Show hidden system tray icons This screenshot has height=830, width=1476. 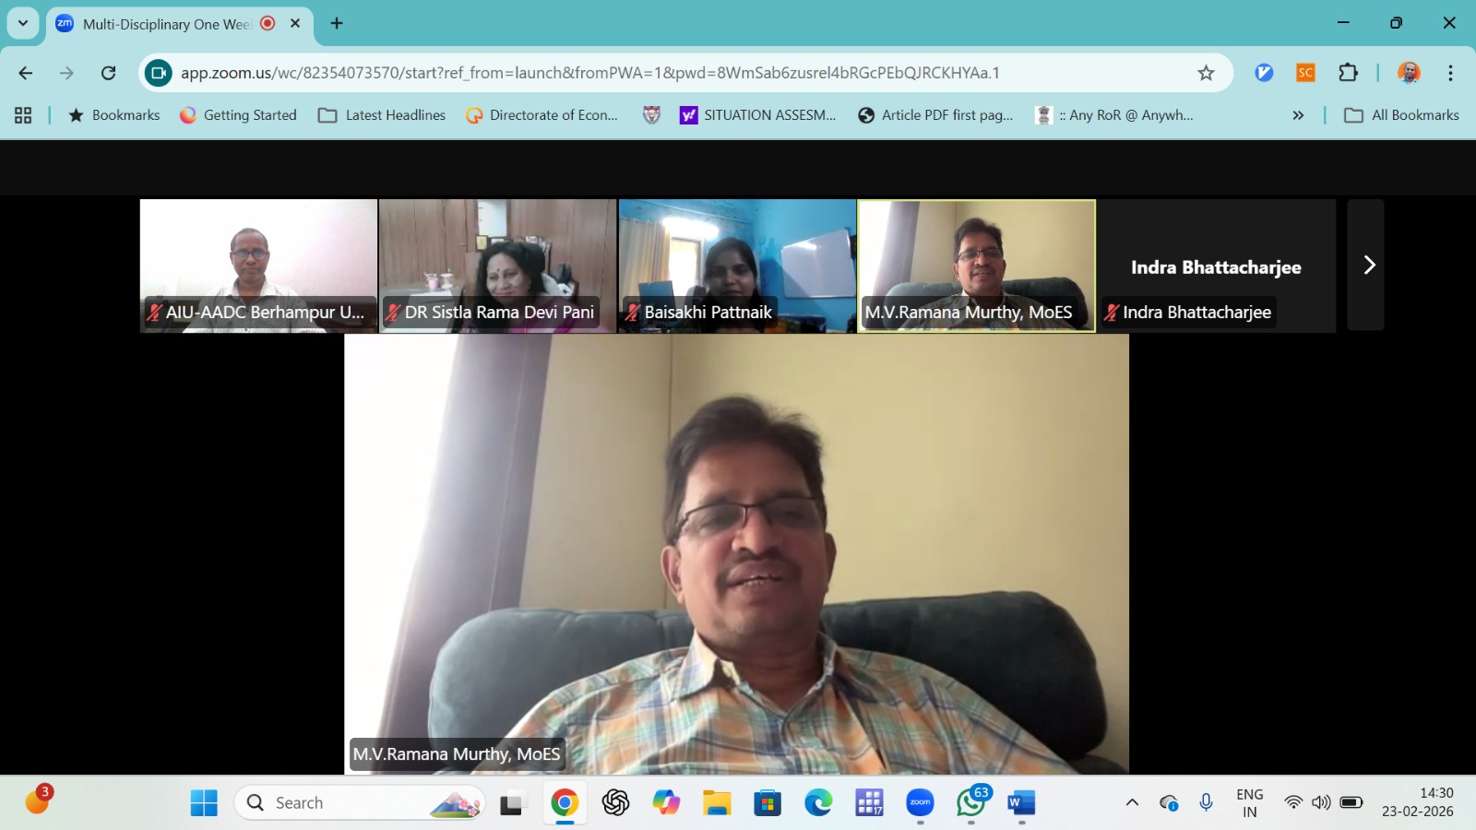1132,802
